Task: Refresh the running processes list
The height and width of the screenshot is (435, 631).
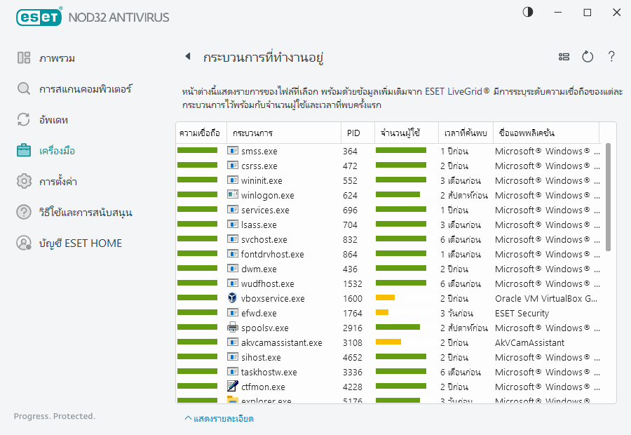Action: (x=588, y=57)
